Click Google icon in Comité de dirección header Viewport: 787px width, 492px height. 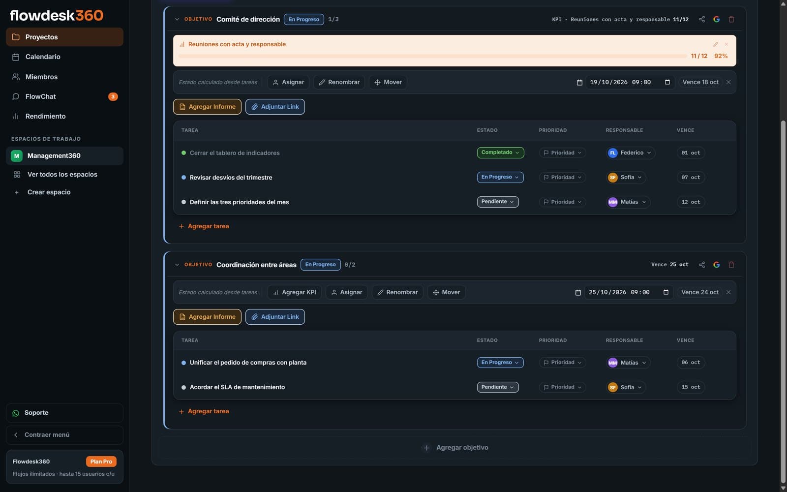(717, 19)
